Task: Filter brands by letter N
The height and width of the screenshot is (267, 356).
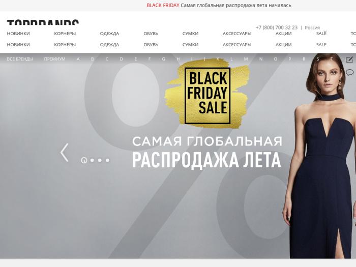Action: [261, 59]
